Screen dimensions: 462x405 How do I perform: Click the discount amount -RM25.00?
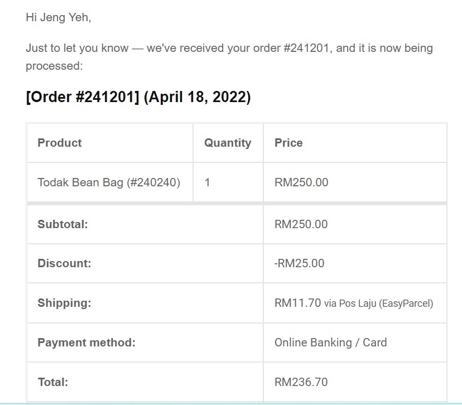click(x=299, y=263)
